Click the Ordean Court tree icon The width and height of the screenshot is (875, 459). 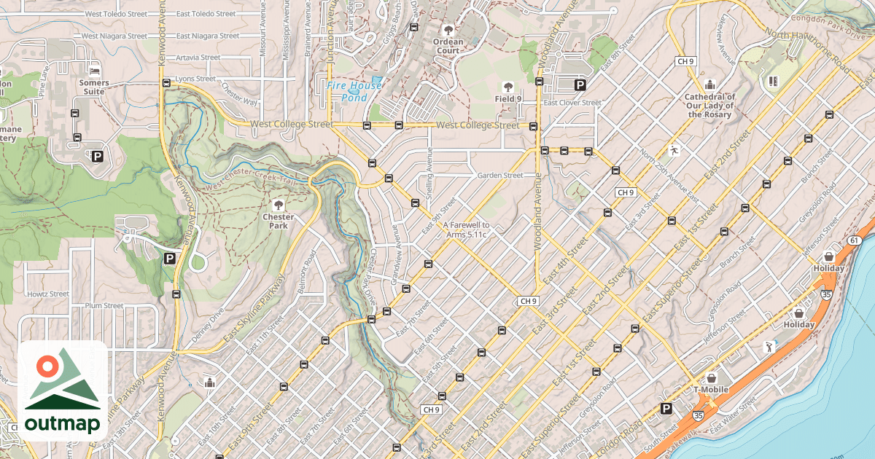point(448,30)
